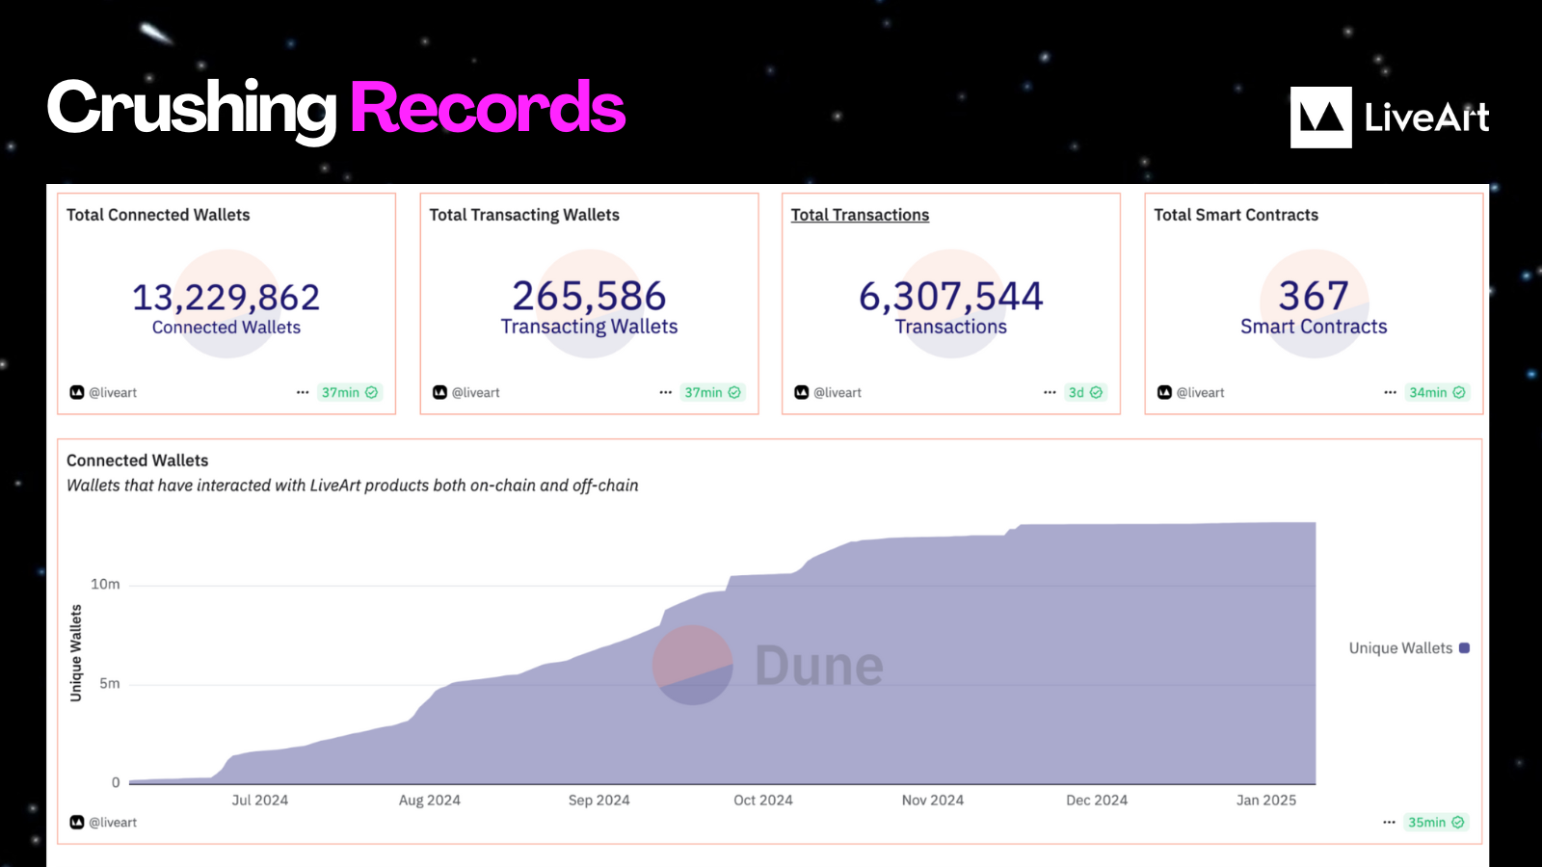Click the LiveArt logo icon in header
Viewport: 1542px width, 867px height.
(x=1320, y=118)
